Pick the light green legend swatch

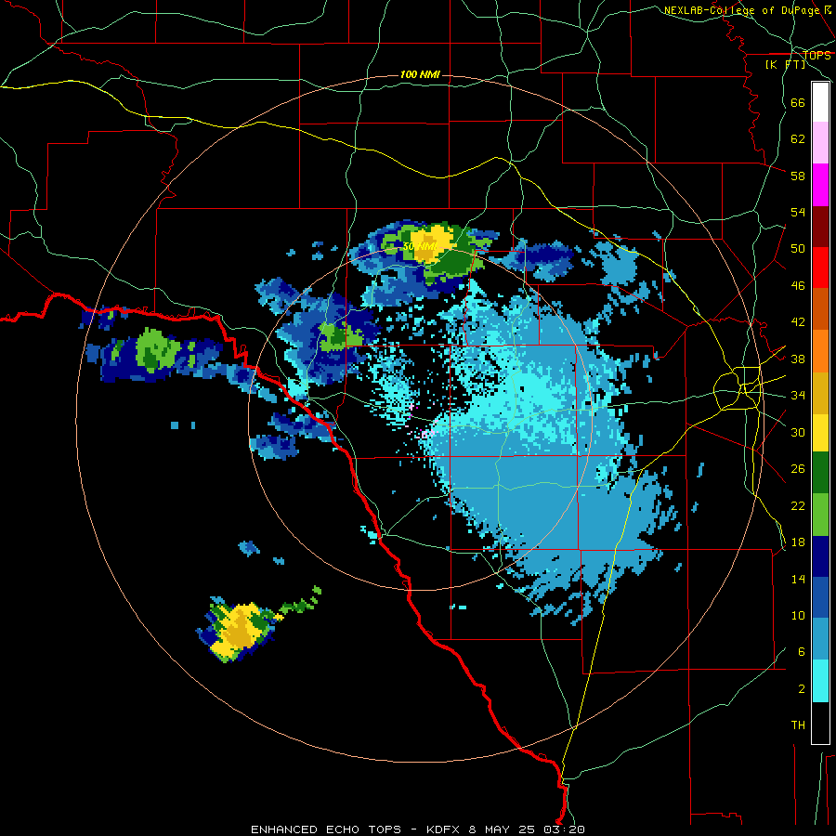pos(820,515)
